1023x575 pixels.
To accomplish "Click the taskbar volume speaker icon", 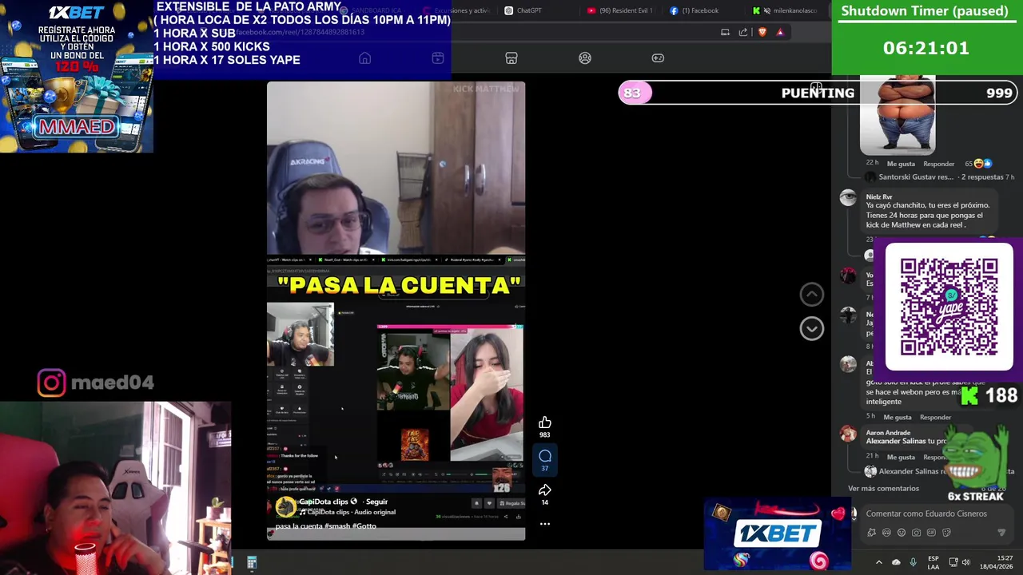I will 965,562.
